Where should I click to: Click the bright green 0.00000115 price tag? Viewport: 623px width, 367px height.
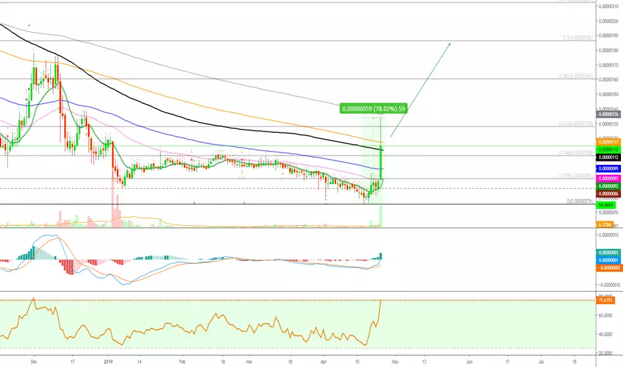click(608, 149)
